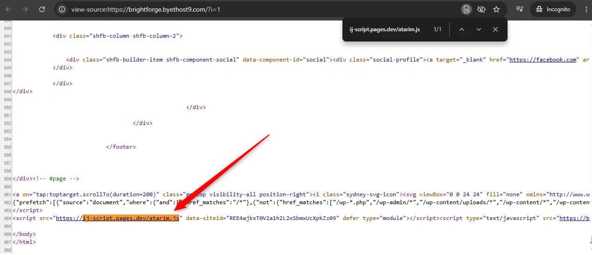Jump to next find result
Screen dimensions: 592x255
pos(479,29)
